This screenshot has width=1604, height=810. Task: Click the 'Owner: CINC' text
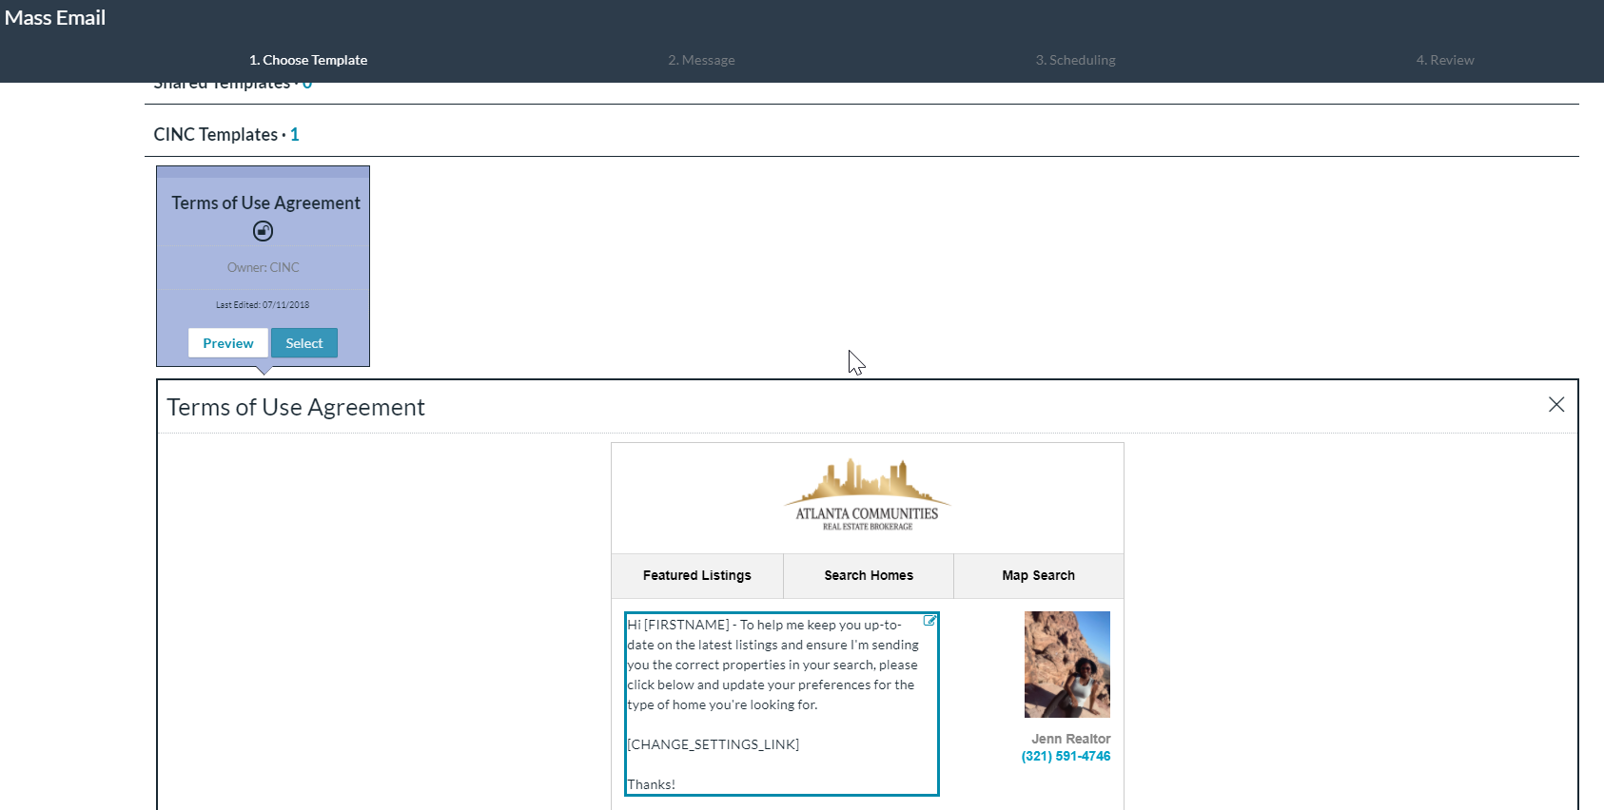(264, 268)
